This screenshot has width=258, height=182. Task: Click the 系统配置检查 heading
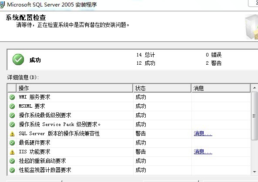(x=26, y=17)
